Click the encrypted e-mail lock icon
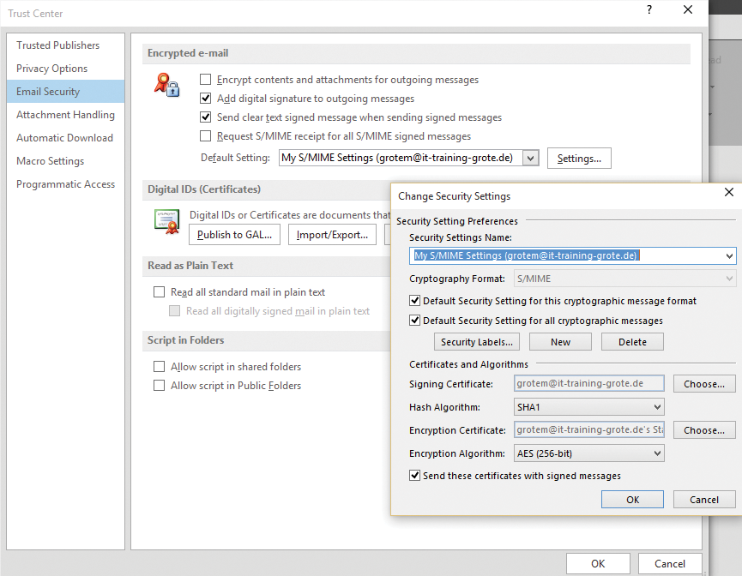The image size is (742, 576). pos(168,87)
